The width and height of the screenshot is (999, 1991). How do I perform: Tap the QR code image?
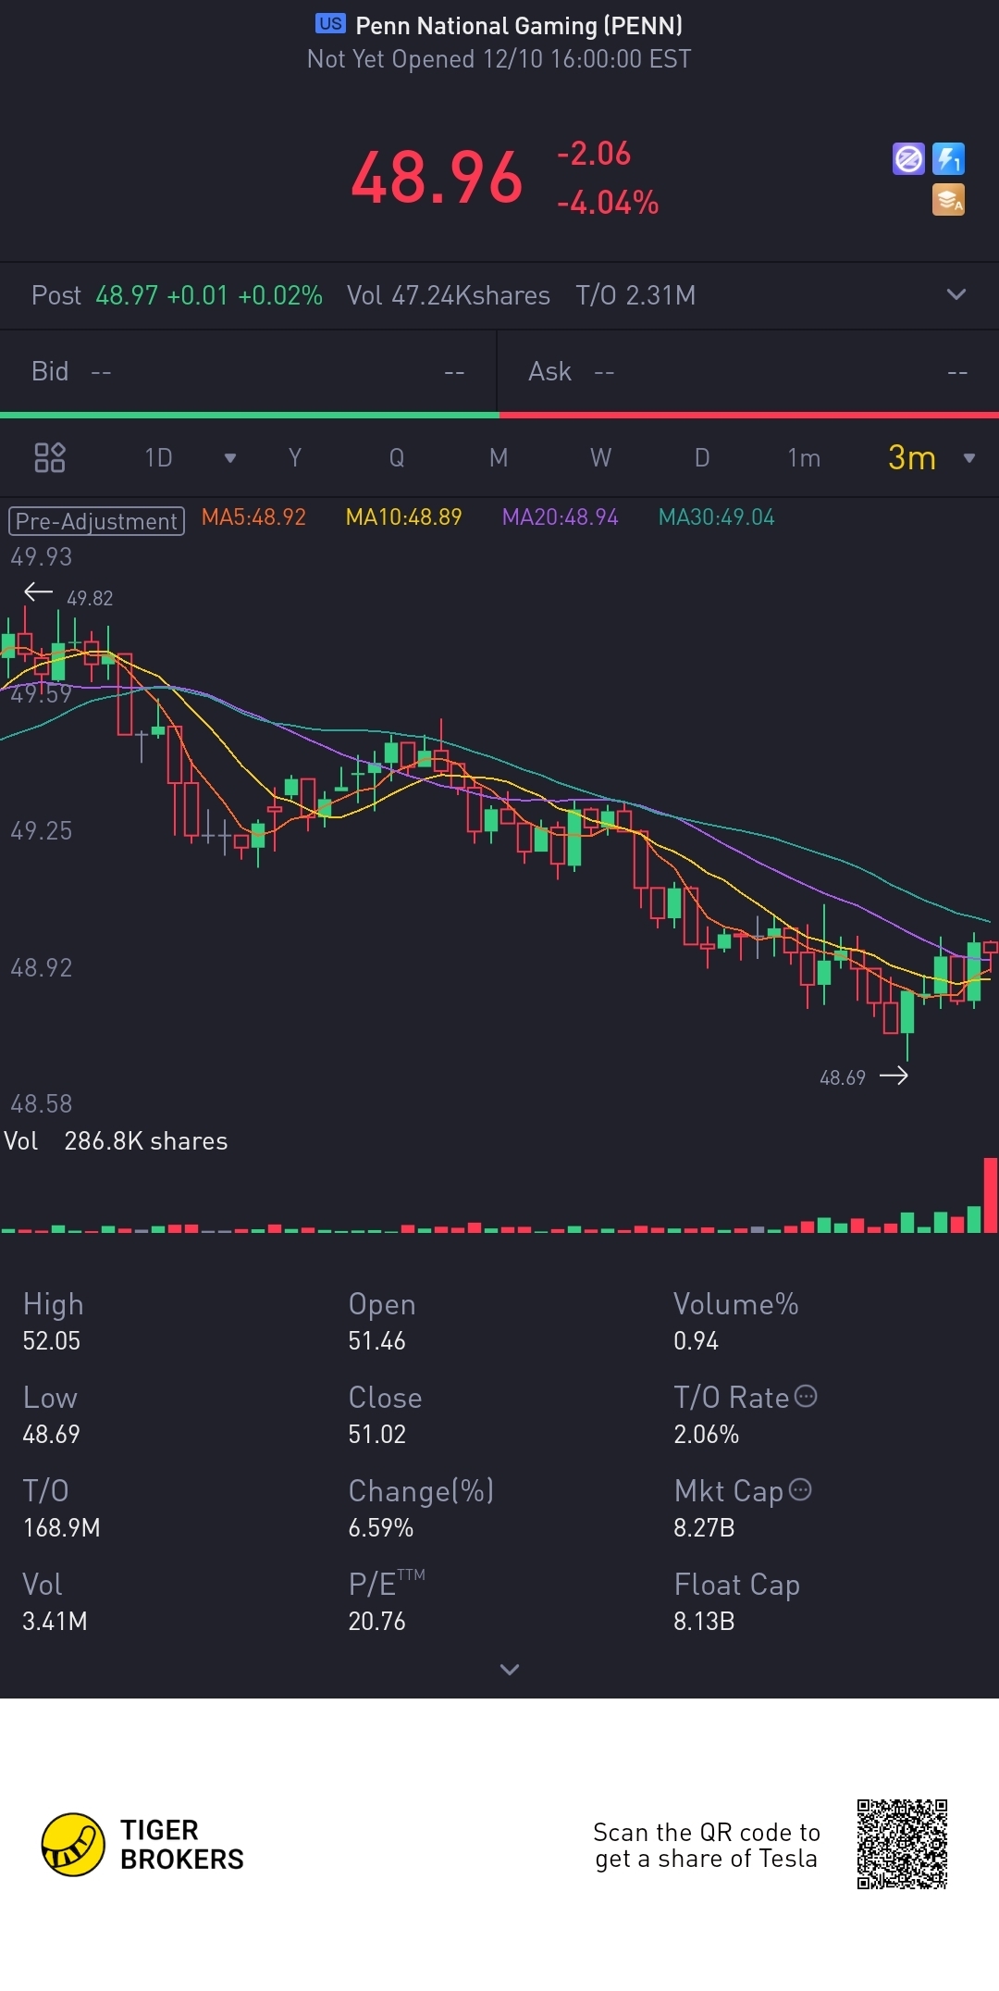tap(902, 1844)
